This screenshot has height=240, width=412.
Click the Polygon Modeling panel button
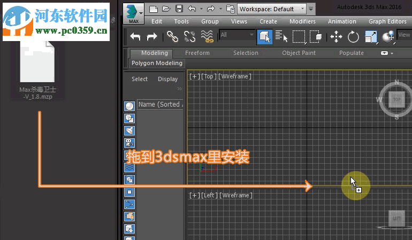pos(157,63)
